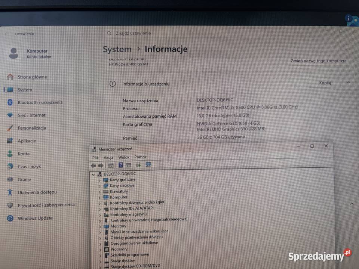Select Kontrolery uniwersalnej magistrali szeregowej entry
This screenshot has width=359, height=269.
(149, 220)
